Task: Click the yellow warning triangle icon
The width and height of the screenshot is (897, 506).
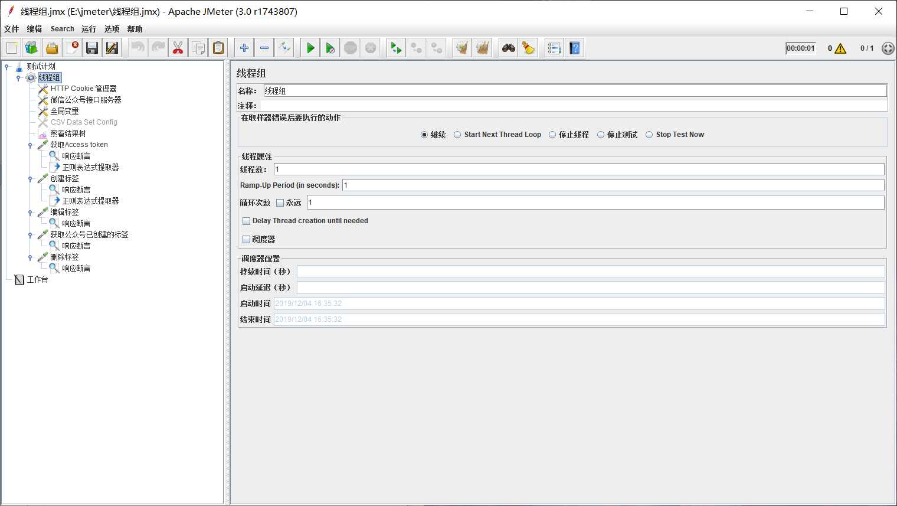Action: (x=840, y=48)
